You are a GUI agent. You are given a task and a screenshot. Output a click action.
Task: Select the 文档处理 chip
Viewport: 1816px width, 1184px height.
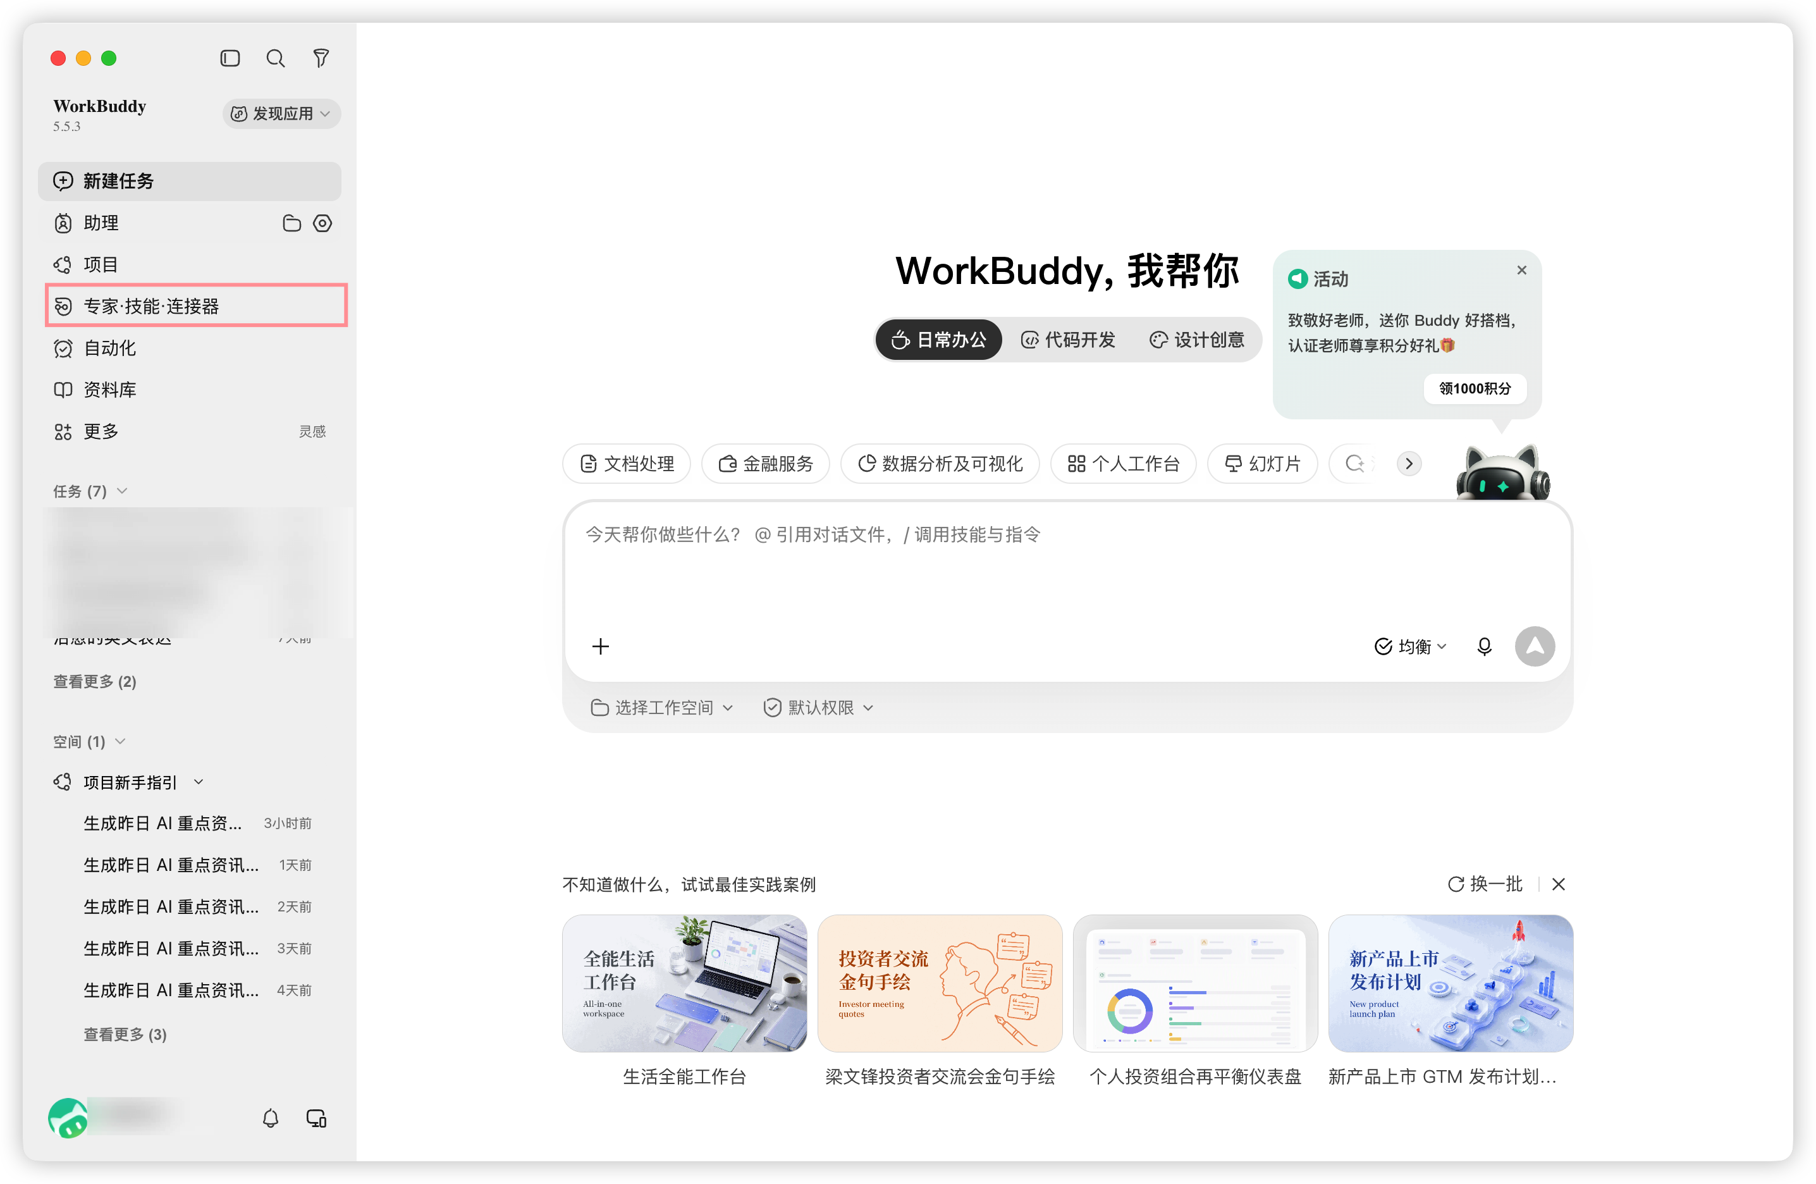[627, 464]
